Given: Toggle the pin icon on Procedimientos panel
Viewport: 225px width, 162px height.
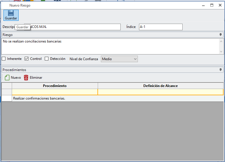Looking at the screenshot, I should tap(220, 70).
